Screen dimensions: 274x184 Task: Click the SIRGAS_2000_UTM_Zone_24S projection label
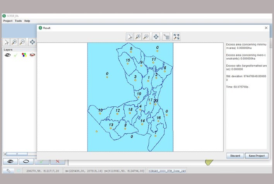coord(167,171)
